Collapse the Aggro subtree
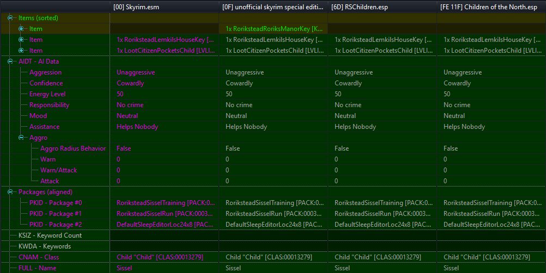Viewport: 546px width, 273px height. coord(21,138)
